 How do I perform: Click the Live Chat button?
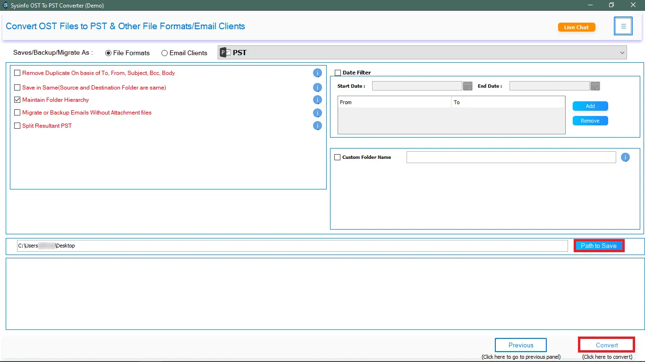pos(577,27)
